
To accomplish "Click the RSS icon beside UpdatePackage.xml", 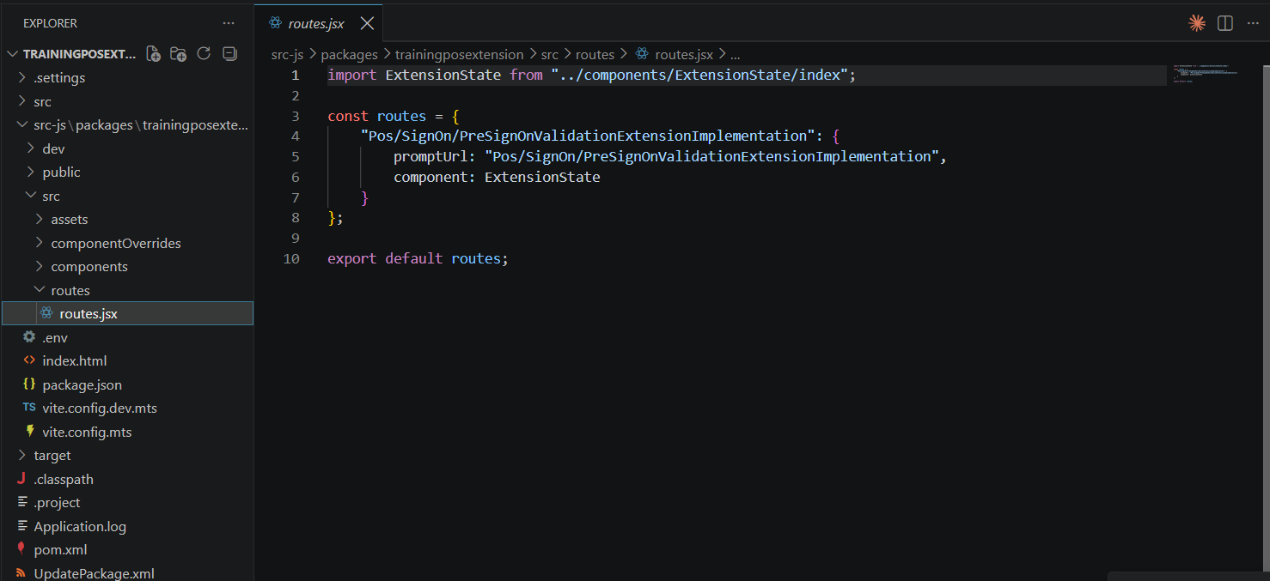I will 21,573.
